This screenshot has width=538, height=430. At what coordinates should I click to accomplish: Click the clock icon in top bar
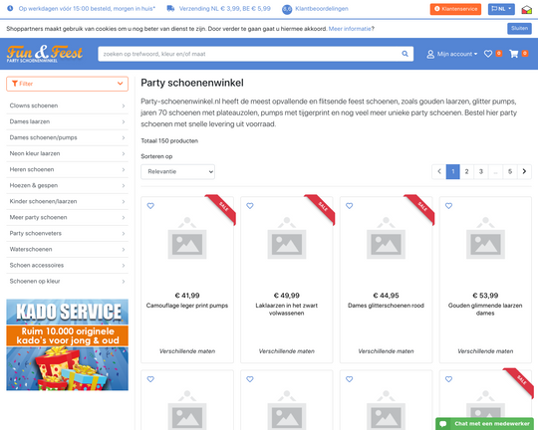[10, 8]
